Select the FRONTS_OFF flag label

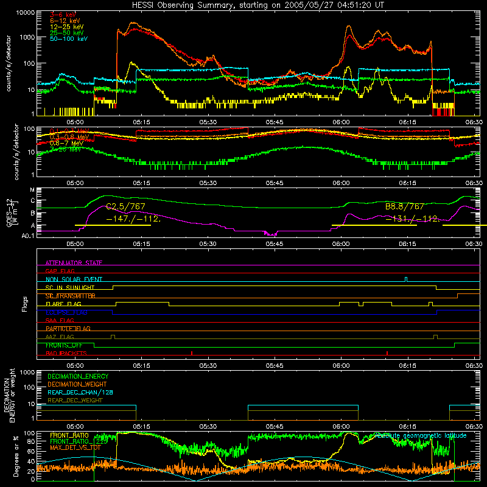click(x=64, y=345)
